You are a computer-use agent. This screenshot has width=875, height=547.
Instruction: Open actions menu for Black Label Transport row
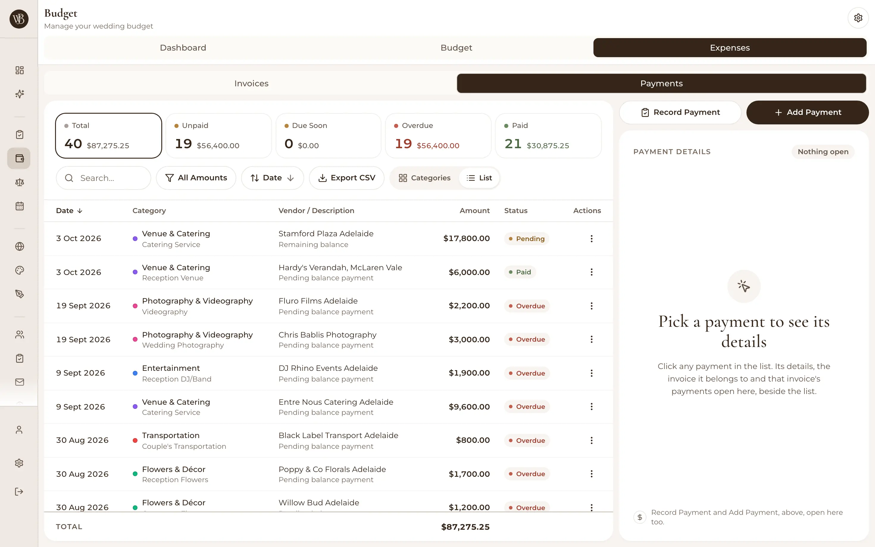click(x=591, y=441)
